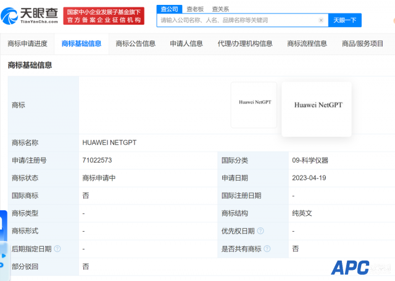395x281 pixels.
Task: Open the 商标申请进度 tab
Action: click(x=27, y=44)
